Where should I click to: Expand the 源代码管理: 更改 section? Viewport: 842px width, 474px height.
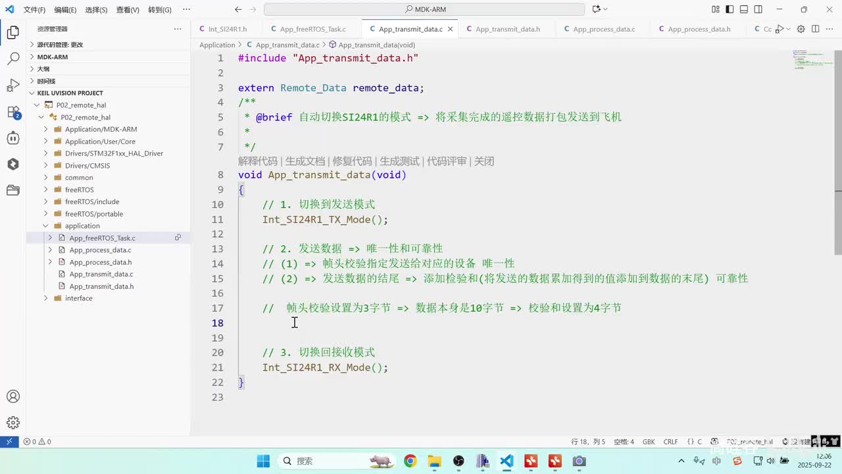tap(108, 44)
